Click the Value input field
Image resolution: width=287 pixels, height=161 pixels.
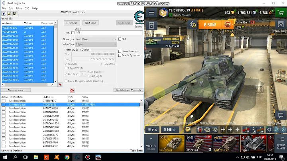click(x=109, y=33)
